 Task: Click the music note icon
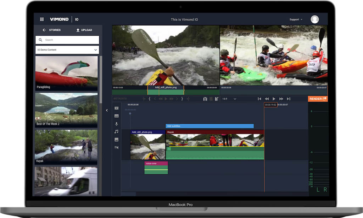(x=116, y=131)
